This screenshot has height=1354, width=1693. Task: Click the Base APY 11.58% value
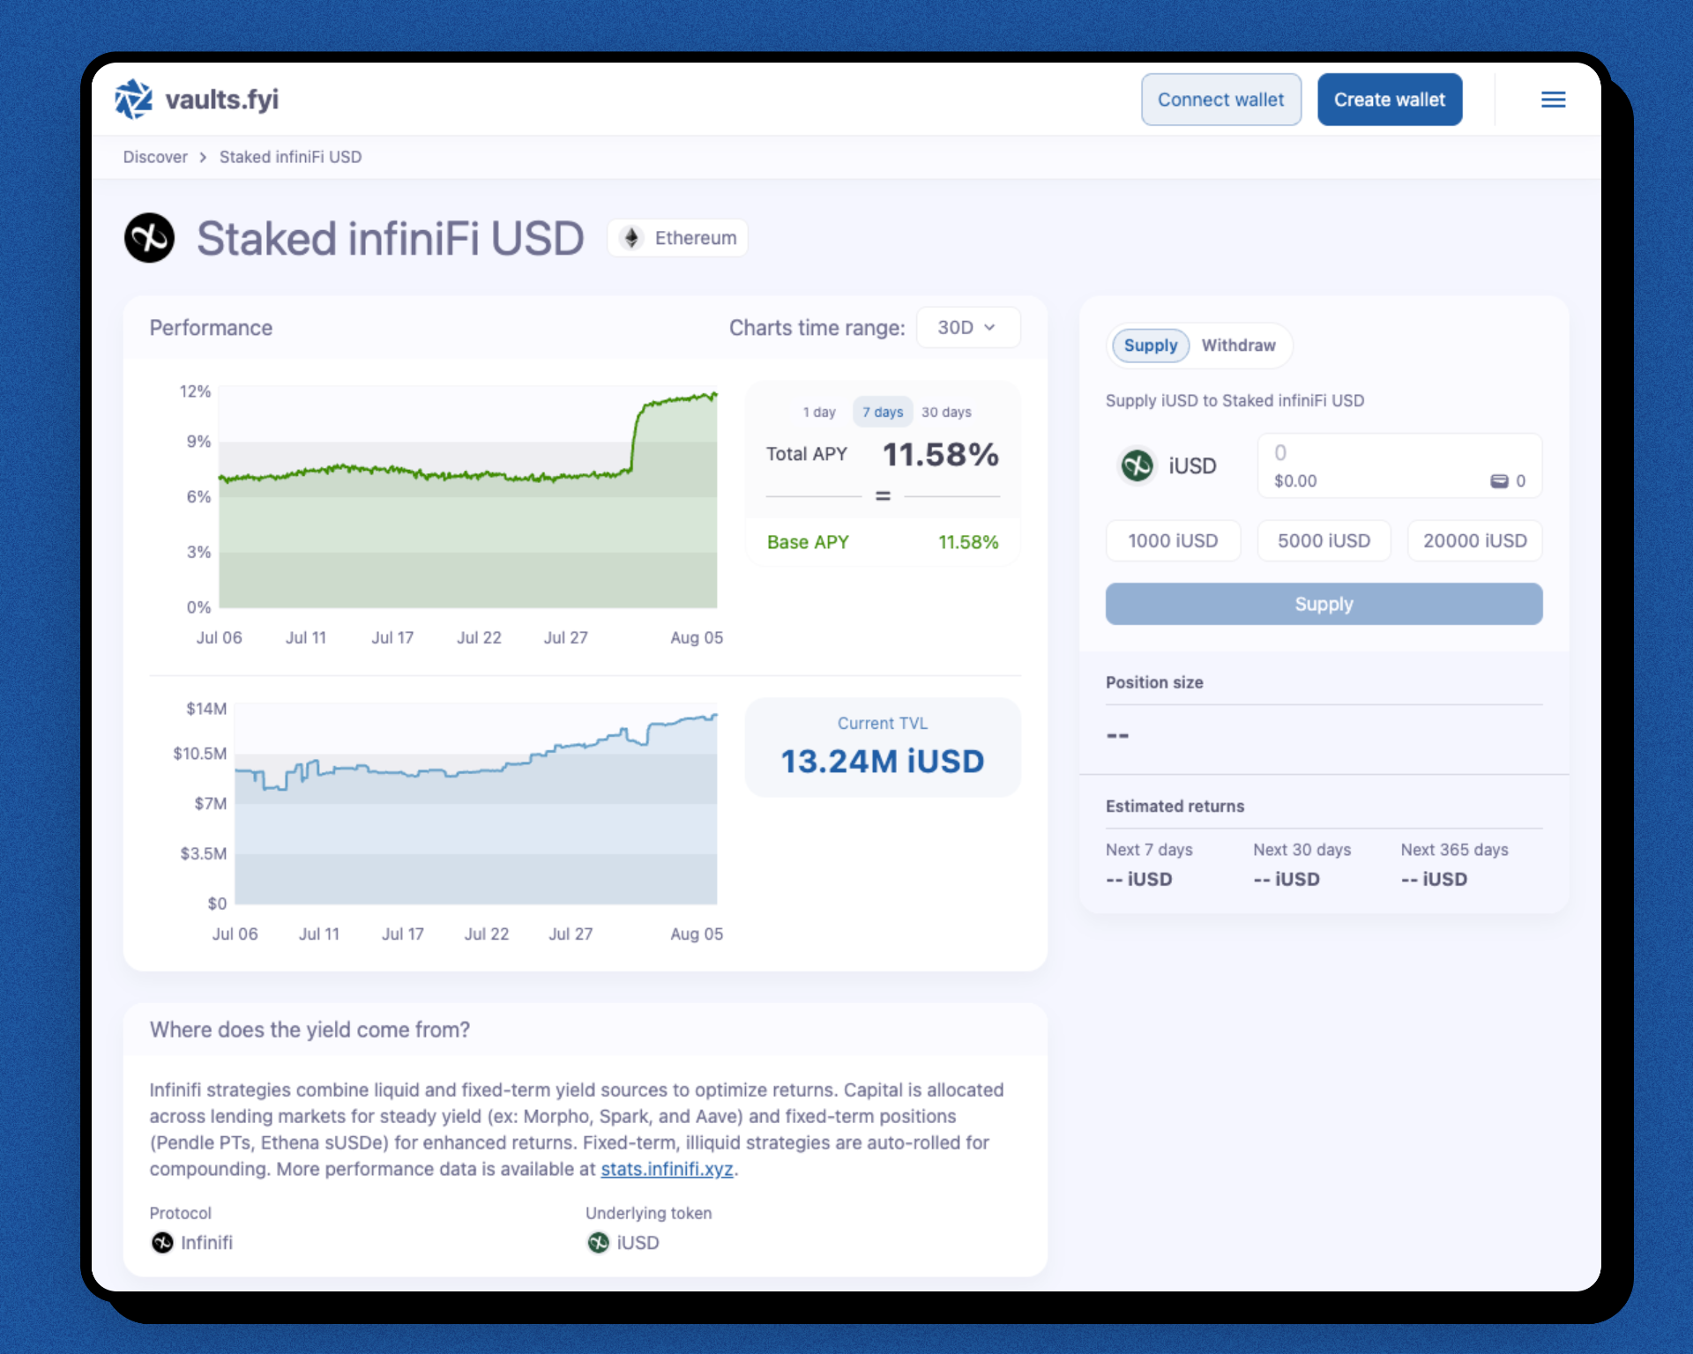pos(967,542)
